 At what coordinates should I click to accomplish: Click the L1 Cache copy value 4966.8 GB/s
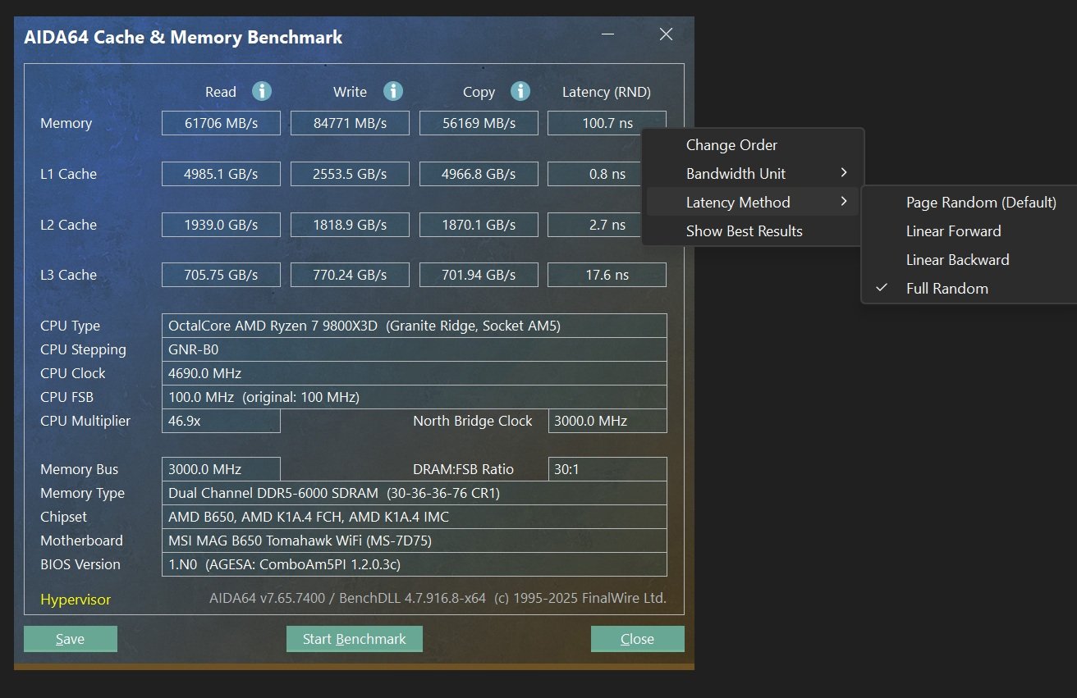click(x=479, y=174)
